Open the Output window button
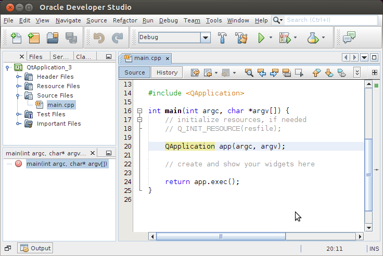Image resolution: width=383 pixels, height=256 pixels. coord(35,248)
